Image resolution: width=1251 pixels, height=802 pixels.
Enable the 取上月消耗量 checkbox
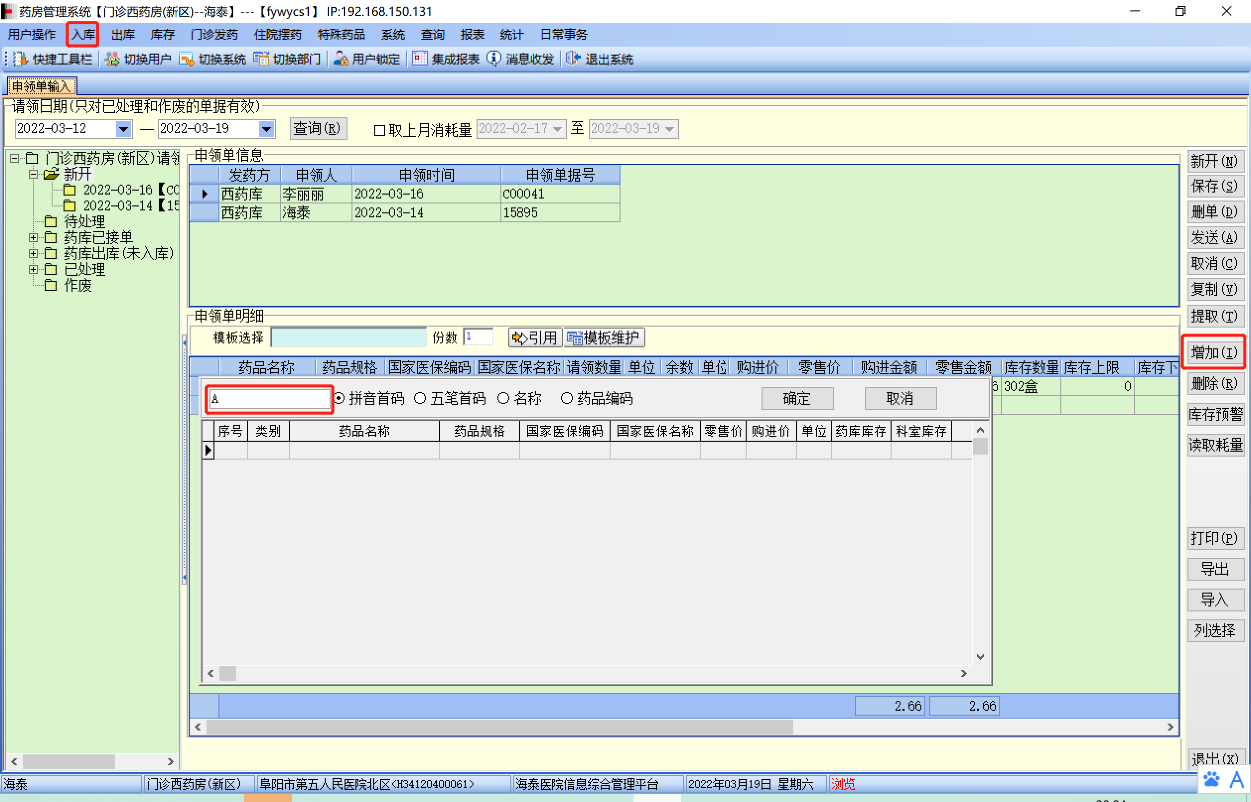click(x=380, y=130)
